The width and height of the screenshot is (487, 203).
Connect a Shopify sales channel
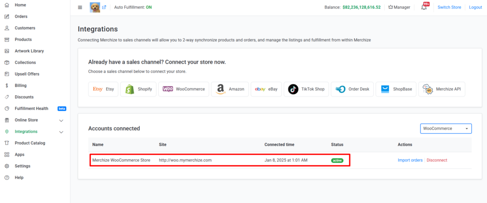138,89
